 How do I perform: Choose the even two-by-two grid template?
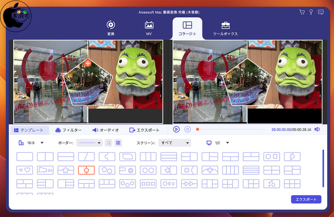271,170
